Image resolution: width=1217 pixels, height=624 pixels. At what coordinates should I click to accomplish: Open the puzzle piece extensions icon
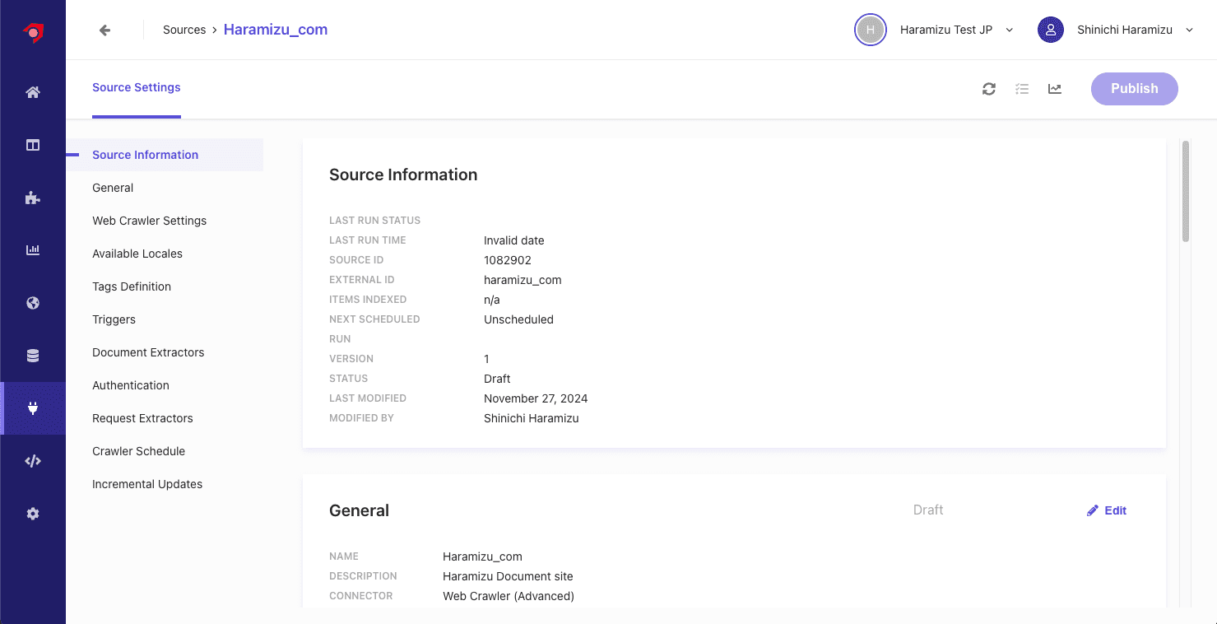(33, 198)
